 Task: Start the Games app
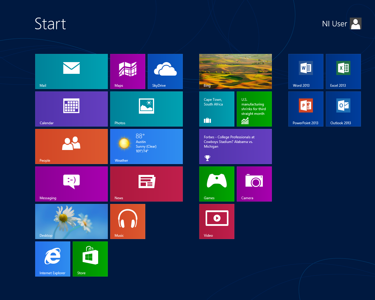(217, 184)
